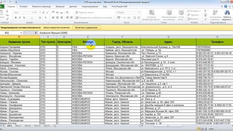This screenshot has width=233, height=131.
Task: Click the Increase Font Size icon
Action: (x=44, y=13)
